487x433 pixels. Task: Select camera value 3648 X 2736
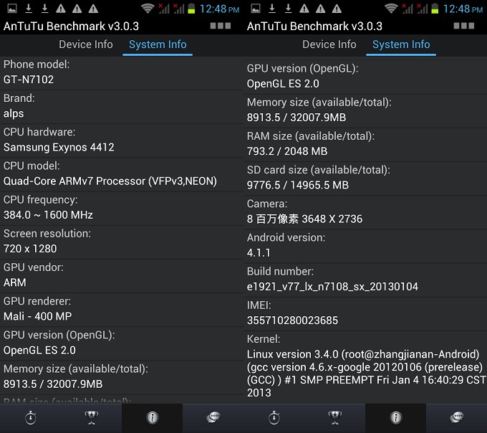coord(304,219)
